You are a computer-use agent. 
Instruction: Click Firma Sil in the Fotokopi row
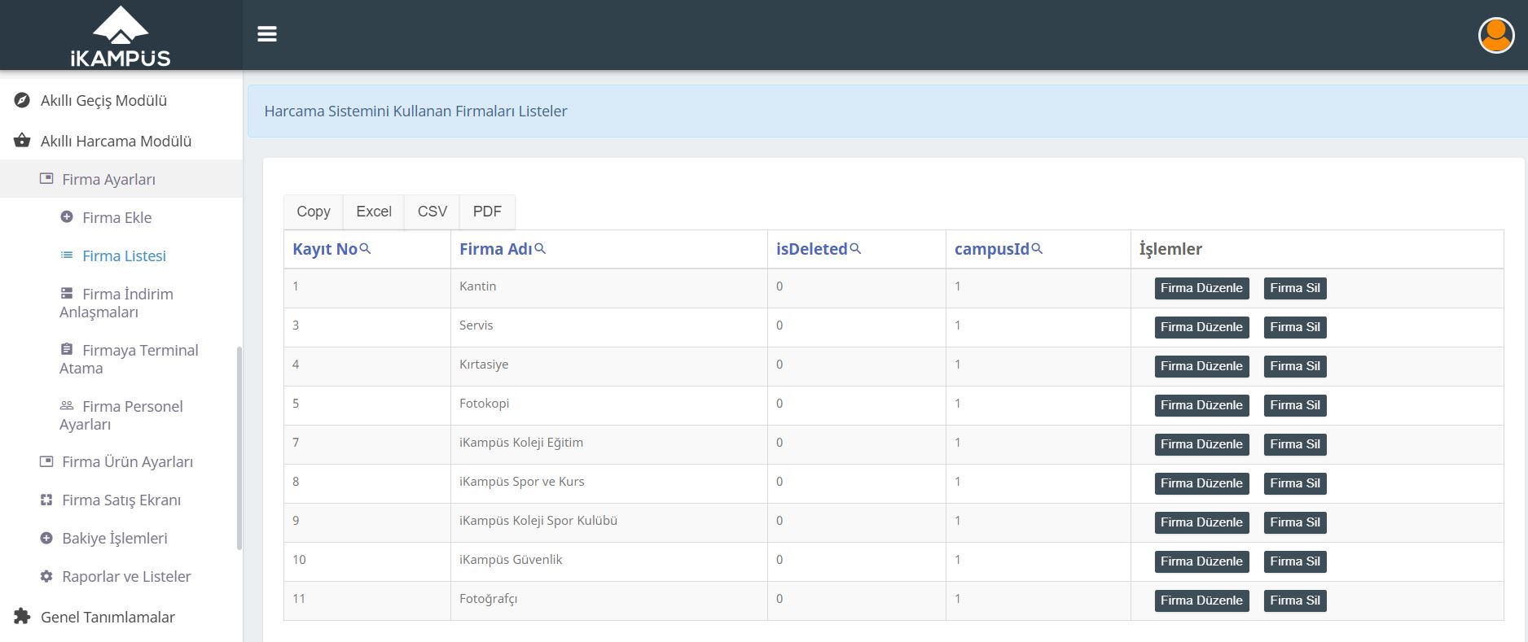click(x=1295, y=405)
